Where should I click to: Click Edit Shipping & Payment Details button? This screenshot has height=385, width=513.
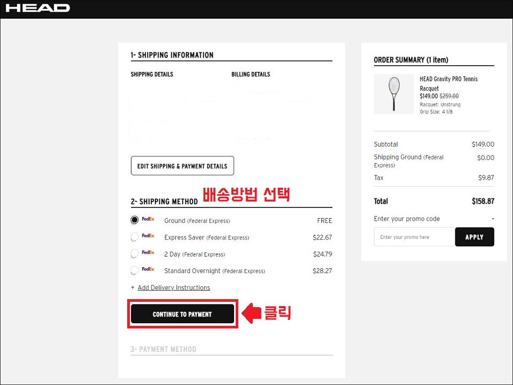tap(182, 166)
